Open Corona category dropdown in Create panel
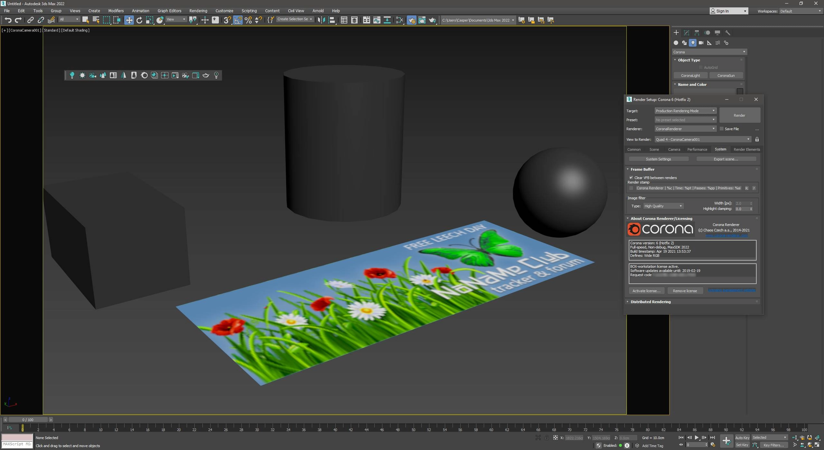The image size is (824, 450). (x=709, y=52)
